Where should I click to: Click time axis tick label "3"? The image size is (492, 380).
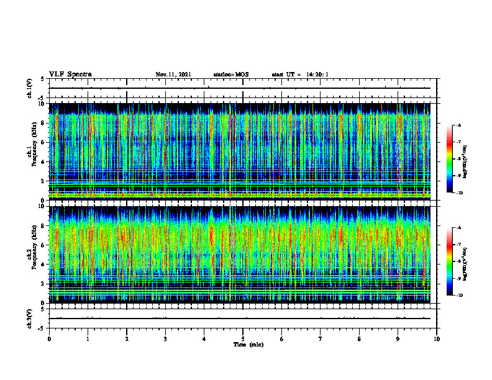[165, 339]
